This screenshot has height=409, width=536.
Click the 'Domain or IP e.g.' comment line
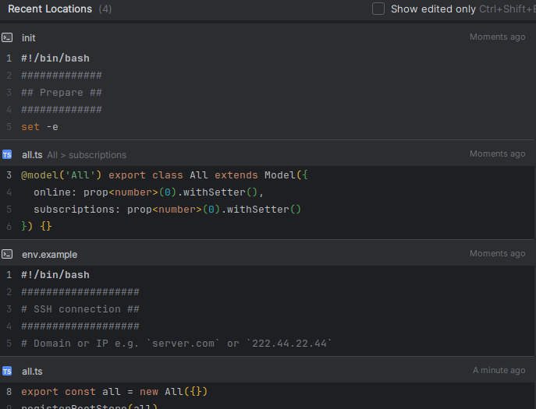[x=176, y=343]
